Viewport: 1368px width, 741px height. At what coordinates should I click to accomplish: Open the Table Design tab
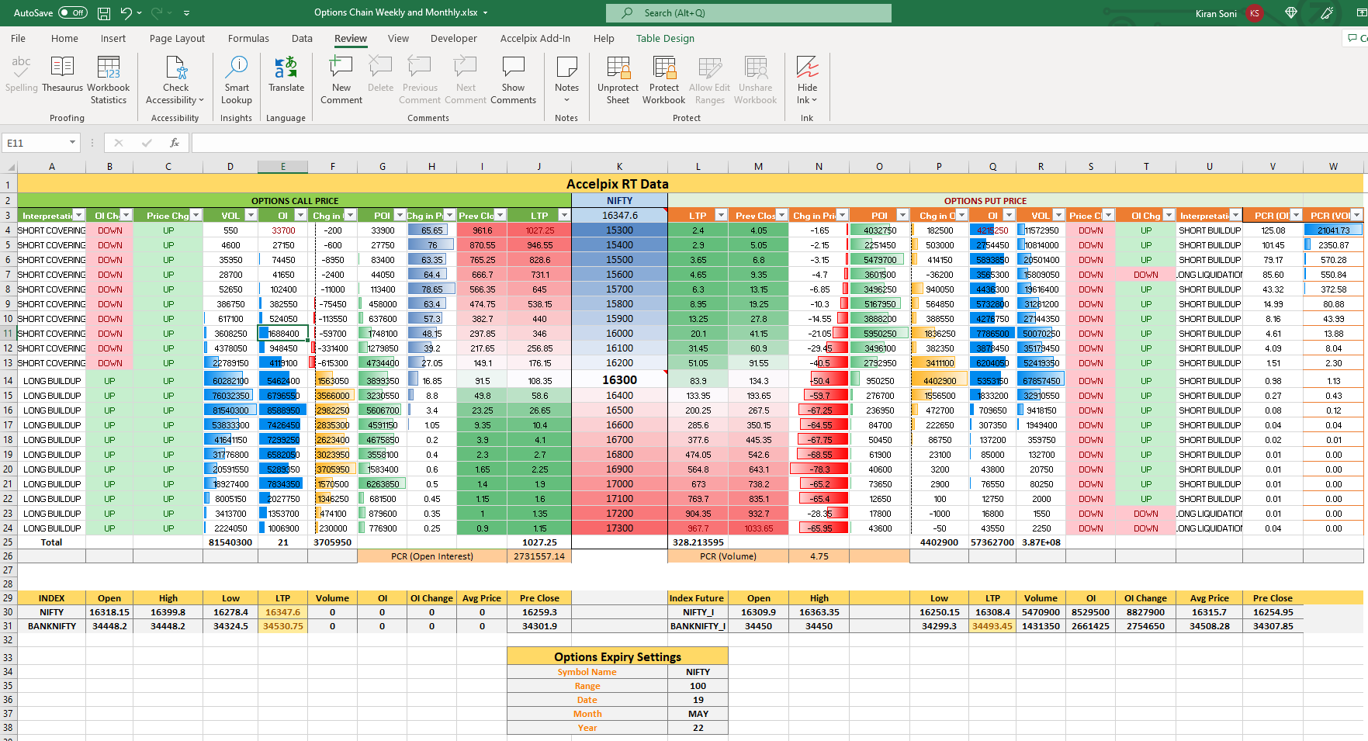(665, 39)
